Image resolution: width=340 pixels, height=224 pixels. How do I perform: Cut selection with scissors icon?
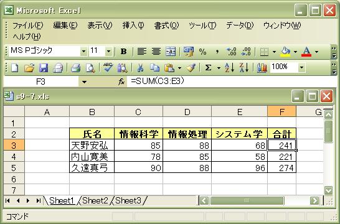point(141,68)
